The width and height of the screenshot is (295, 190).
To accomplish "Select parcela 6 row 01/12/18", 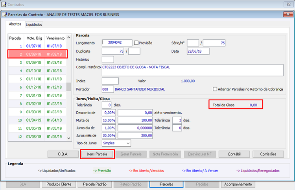I will (37, 87).
